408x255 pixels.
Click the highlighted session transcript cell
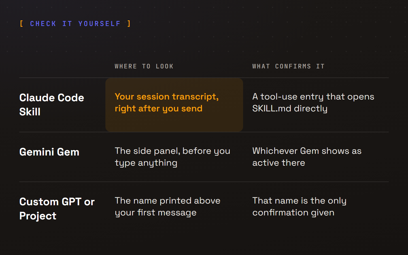[x=174, y=105]
